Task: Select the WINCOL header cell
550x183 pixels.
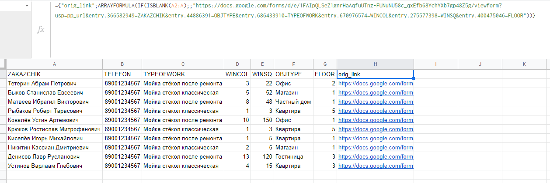Action: tap(237, 74)
